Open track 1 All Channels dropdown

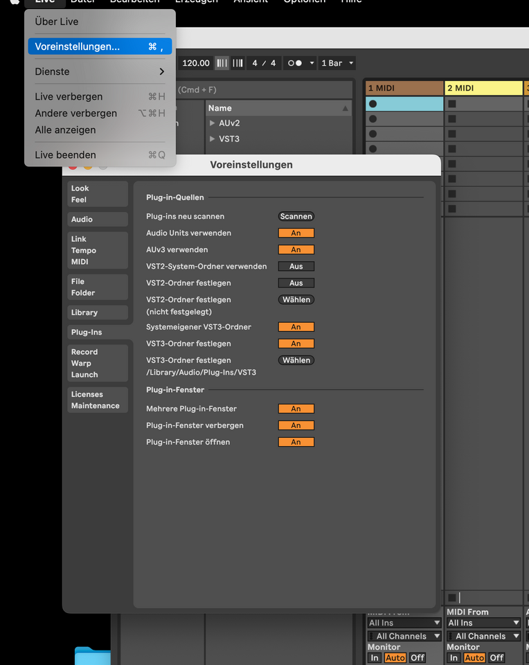pos(404,636)
